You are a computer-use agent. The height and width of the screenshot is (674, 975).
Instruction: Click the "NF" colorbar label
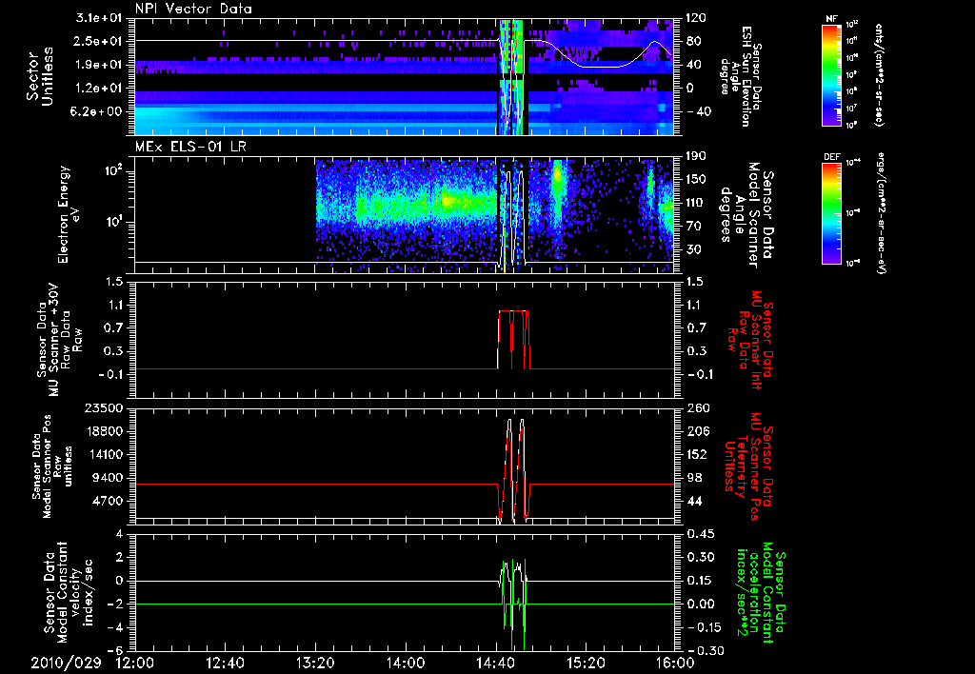(832, 19)
